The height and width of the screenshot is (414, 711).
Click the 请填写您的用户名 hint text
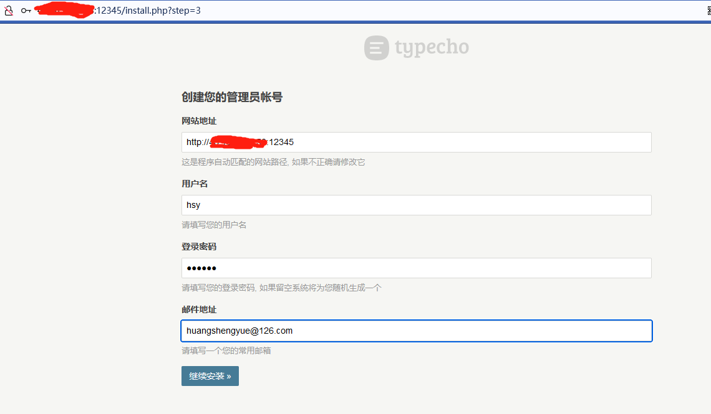pos(214,225)
